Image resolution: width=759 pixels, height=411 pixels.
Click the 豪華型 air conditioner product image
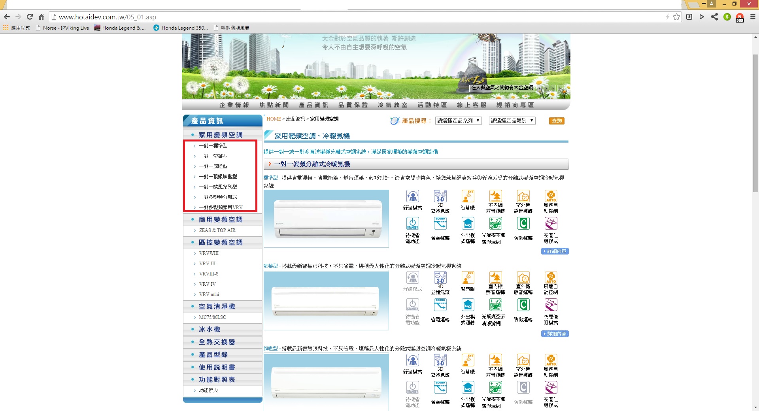tap(327, 301)
